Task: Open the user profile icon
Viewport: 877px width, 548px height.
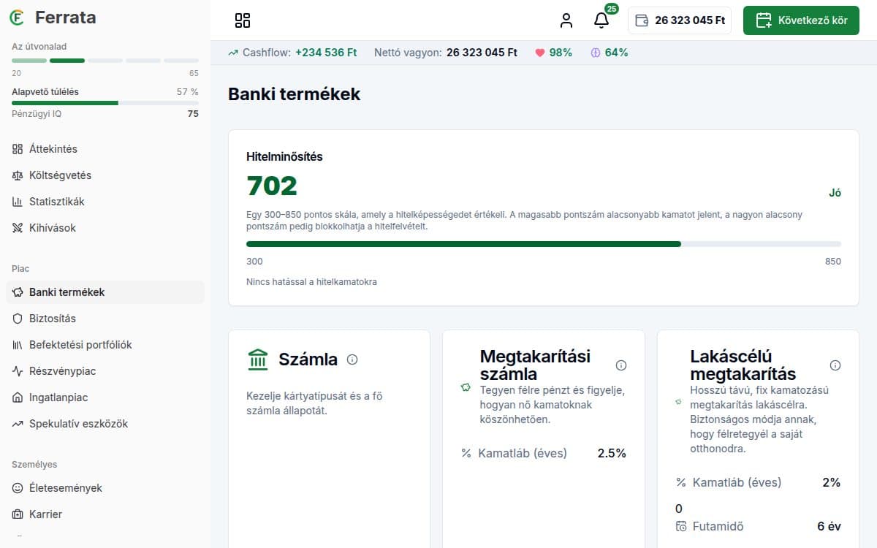Action: pyautogui.click(x=566, y=20)
